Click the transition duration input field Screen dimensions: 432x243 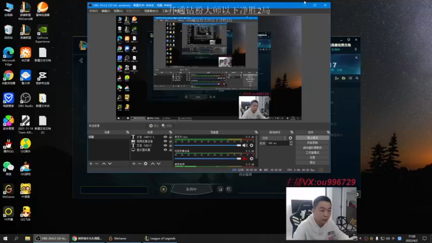(x=278, y=143)
